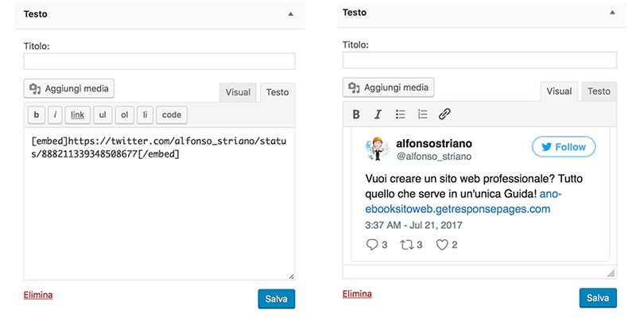Insert numbered list in Visual editor
The image size is (636, 318).
coord(422,114)
